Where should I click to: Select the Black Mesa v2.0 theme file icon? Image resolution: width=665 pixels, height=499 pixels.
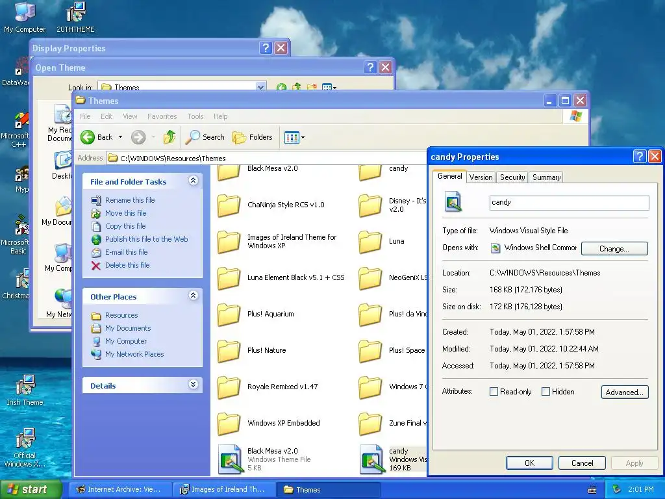[231, 459]
